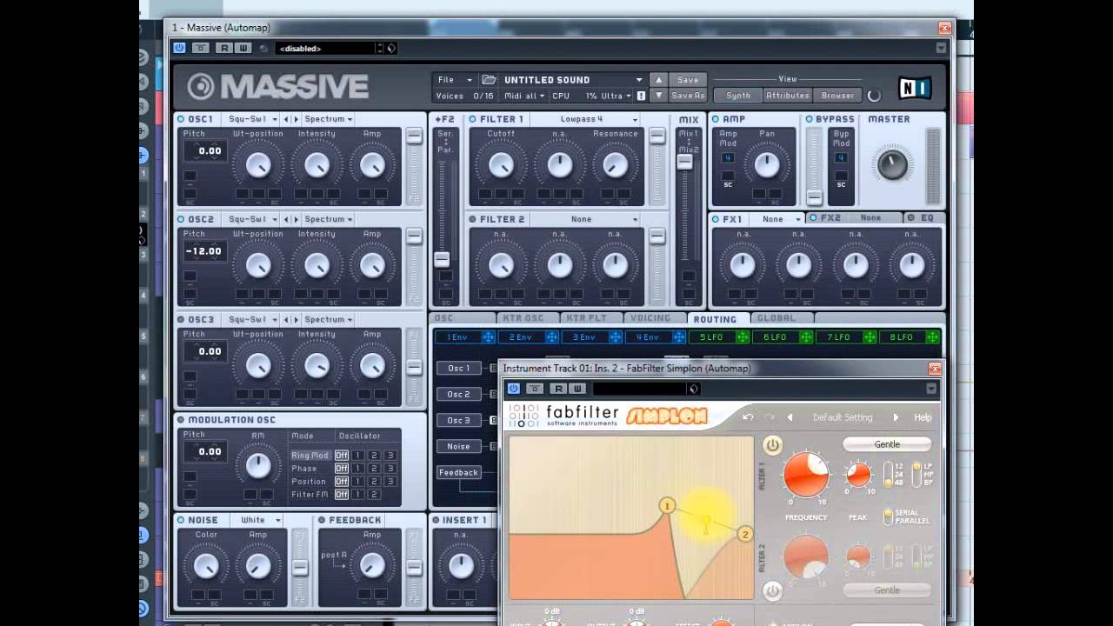Image resolution: width=1113 pixels, height=626 pixels.
Task: Click the undo arrow in FabFilter Simplon
Action: [748, 417]
